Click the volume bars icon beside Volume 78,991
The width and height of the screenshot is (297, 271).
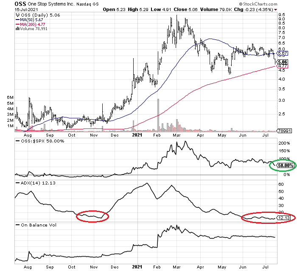(x=18, y=28)
